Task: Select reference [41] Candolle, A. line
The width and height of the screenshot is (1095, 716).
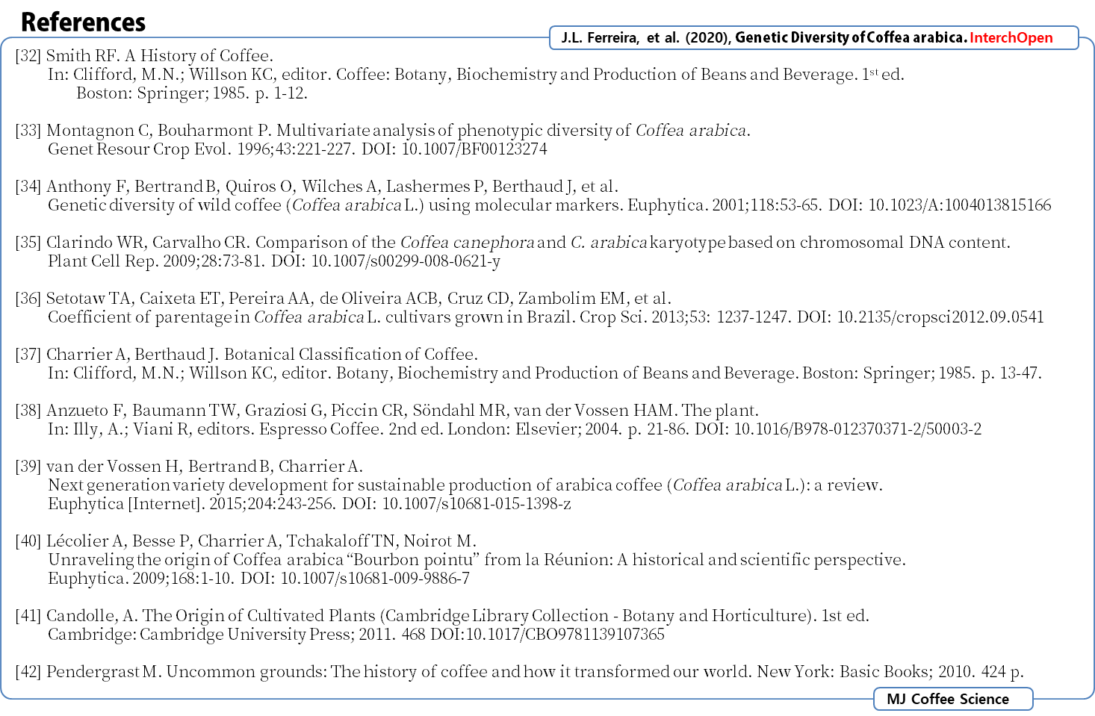Action: coord(442,616)
